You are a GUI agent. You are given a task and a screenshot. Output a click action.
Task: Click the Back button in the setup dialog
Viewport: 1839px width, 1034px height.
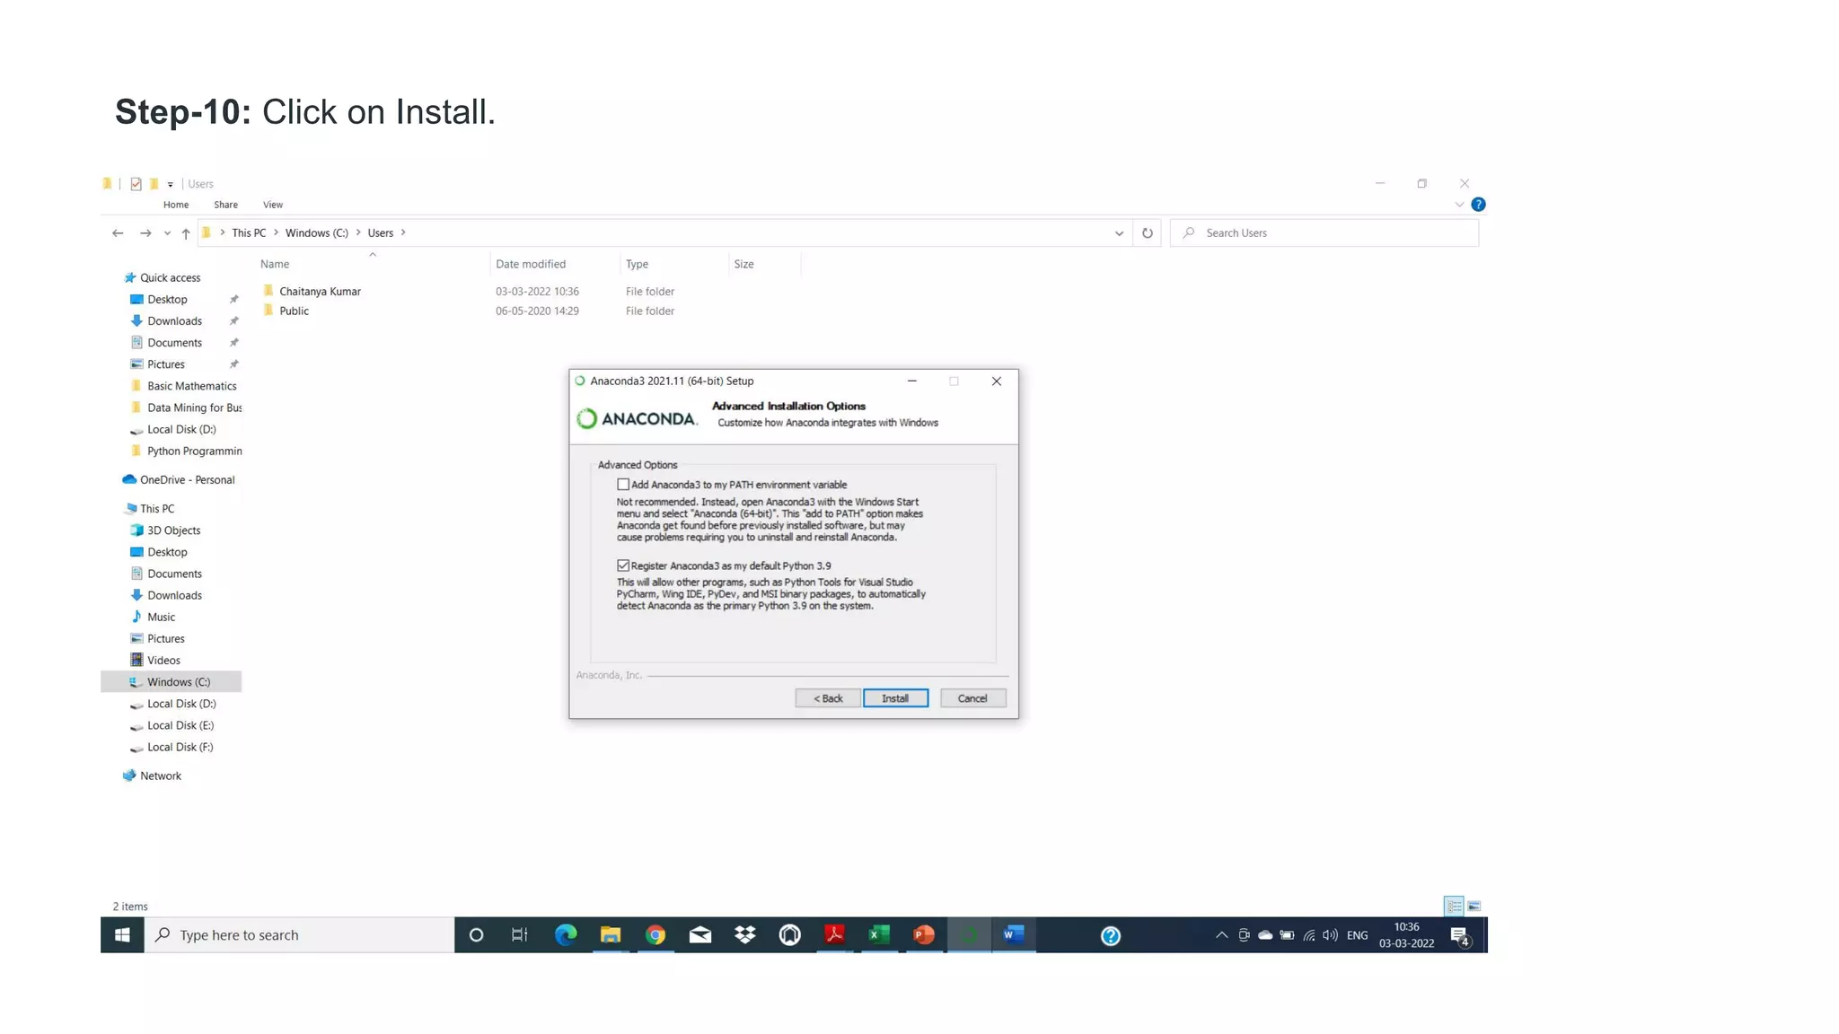pos(827,698)
